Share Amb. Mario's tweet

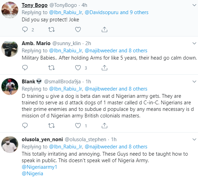click(x=104, y=68)
